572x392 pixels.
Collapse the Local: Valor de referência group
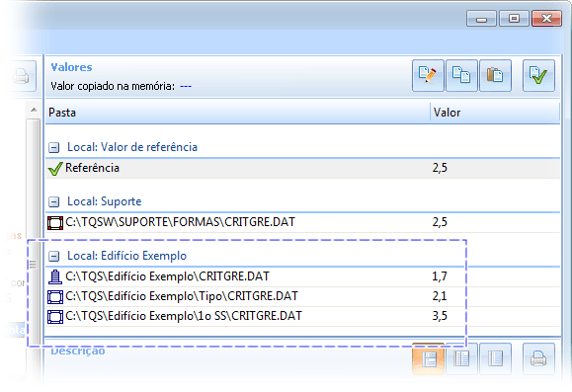pos(54,148)
